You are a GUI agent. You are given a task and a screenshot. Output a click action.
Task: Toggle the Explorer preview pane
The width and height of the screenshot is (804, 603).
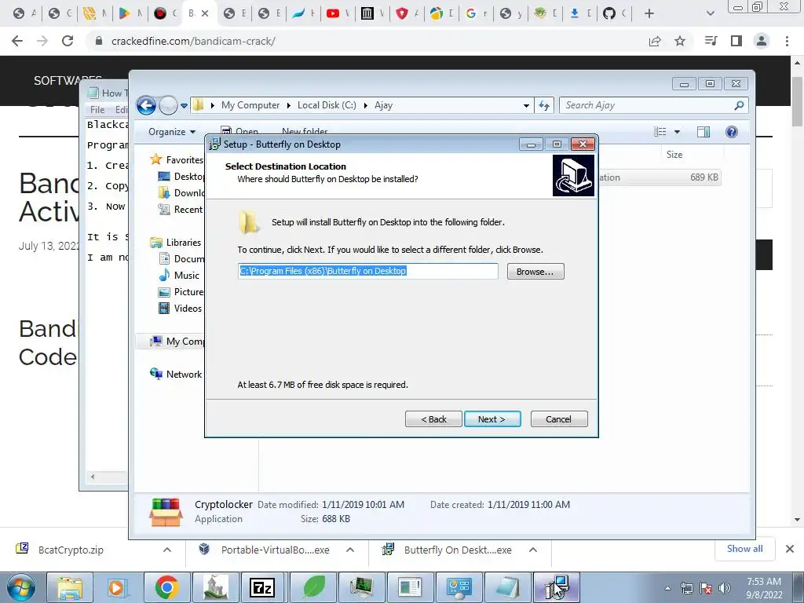(703, 132)
